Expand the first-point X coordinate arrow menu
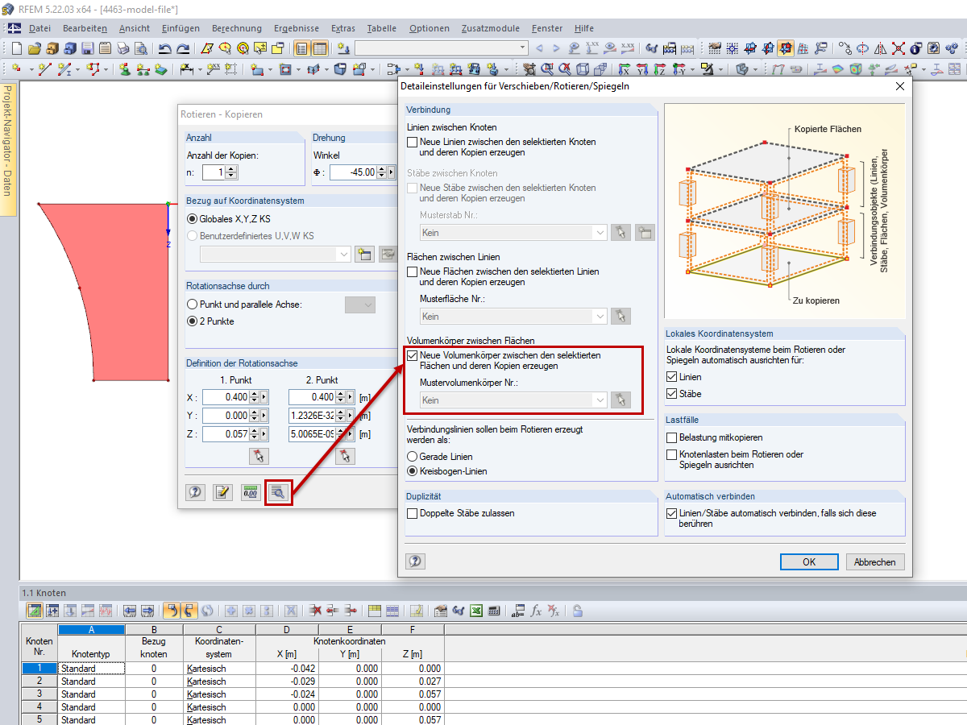Image resolution: width=967 pixels, height=725 pixels. (264, 397)
